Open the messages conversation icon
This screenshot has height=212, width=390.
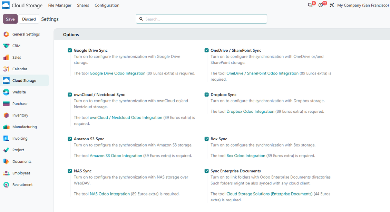pyautogui.click(x=310, y=5)
